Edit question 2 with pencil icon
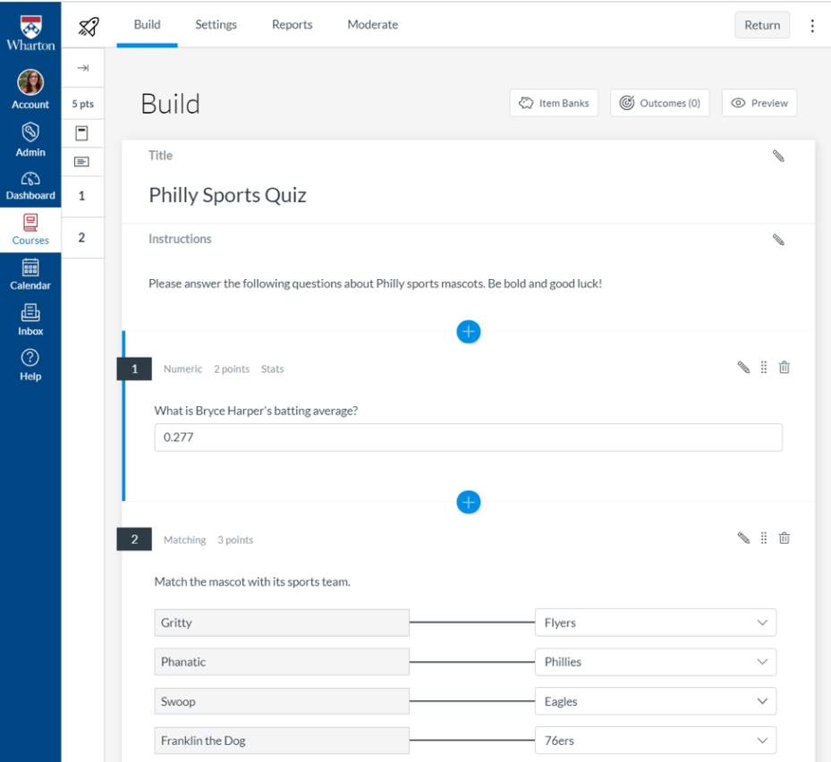 pyautogui.click(x=743, y=538)
